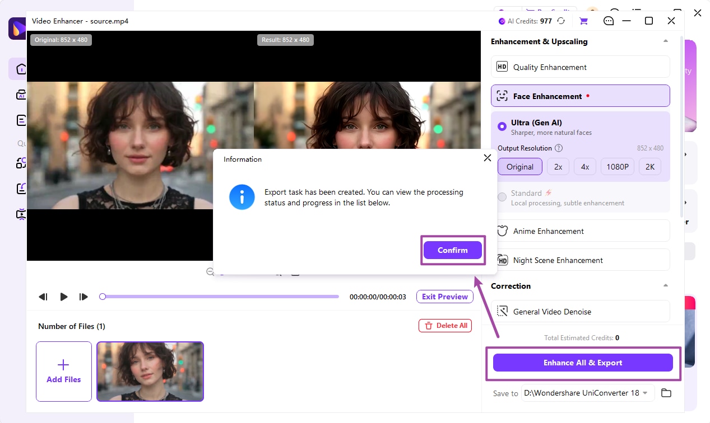Step to previous frame
Image resolution: width=710 pixels, height=423 pixels.
pos(43,297)
